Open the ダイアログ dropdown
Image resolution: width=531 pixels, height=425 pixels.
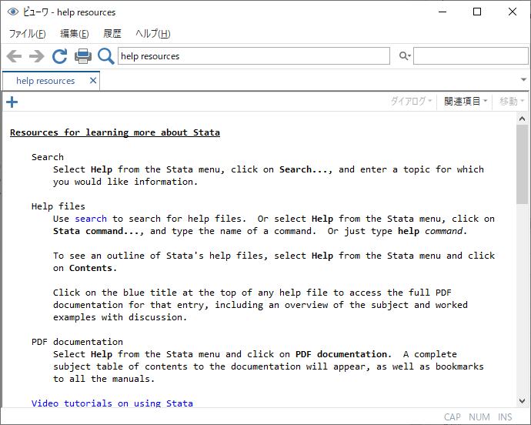click(411, 101)
